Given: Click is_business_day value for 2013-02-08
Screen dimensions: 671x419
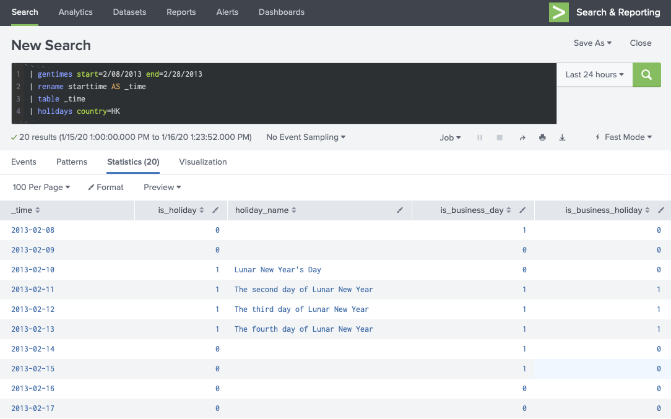Looking at the screenshot, I should [524, 230].
